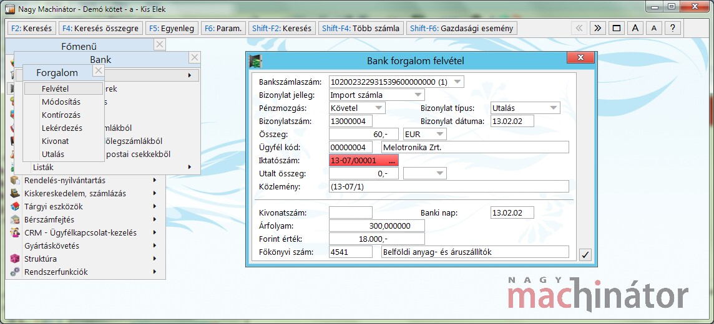Click the Rendszerfunkciók gears icon
Image resolution: width=714 pixels, height=324 pixels.
(16, 272)
